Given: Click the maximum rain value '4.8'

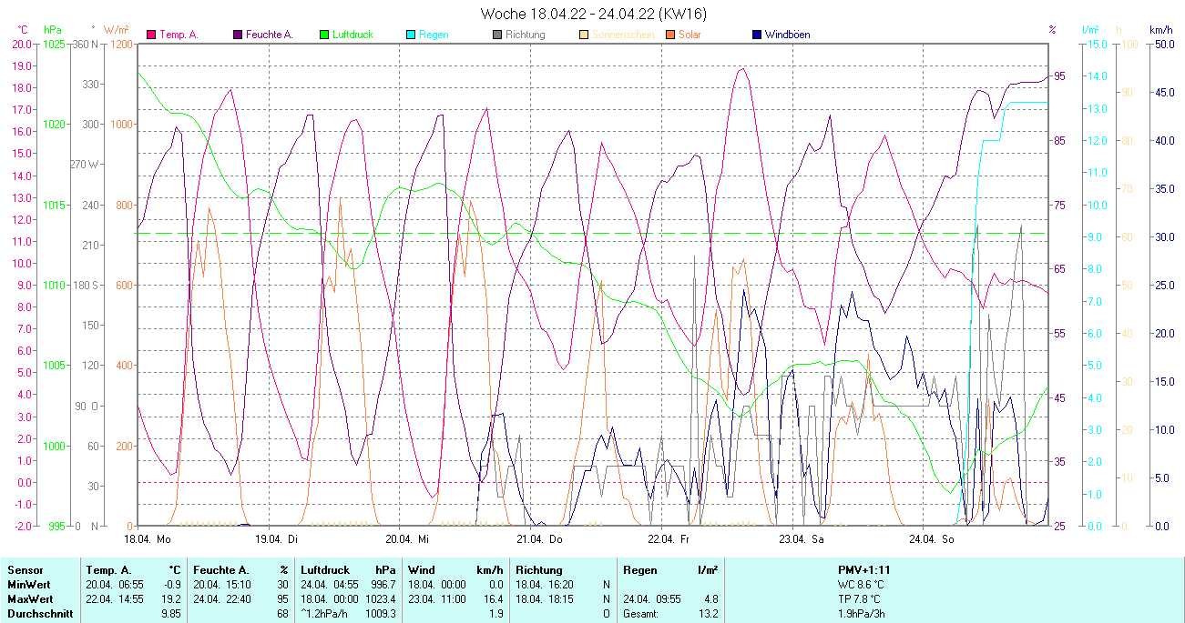Looking at the screenshot, I should pyautogui.click(x=710, y=598).
